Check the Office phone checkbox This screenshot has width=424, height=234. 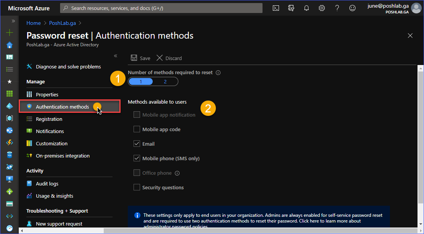pyautogui.click(x=137, y=173)
